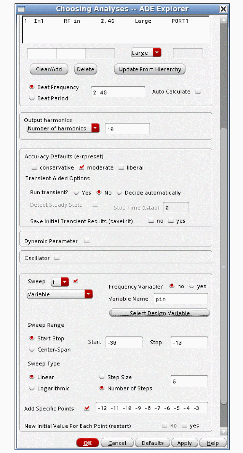Click Select Design Variable button
The height and width of the screenshot is (453, 243).
160,313
